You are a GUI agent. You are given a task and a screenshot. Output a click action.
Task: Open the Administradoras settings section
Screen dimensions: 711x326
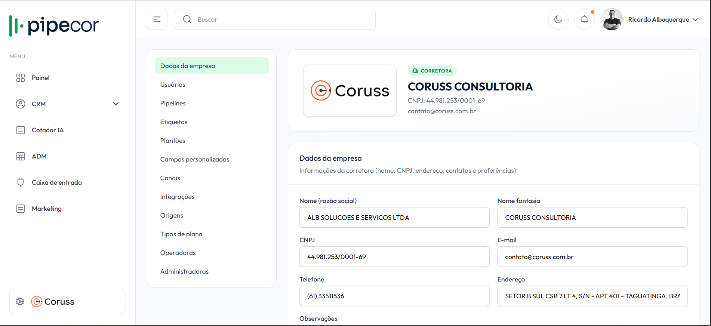212,271
